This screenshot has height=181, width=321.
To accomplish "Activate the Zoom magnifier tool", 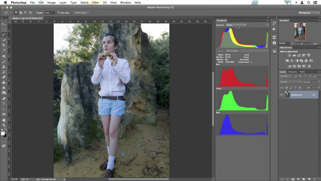I will point(4,125).
